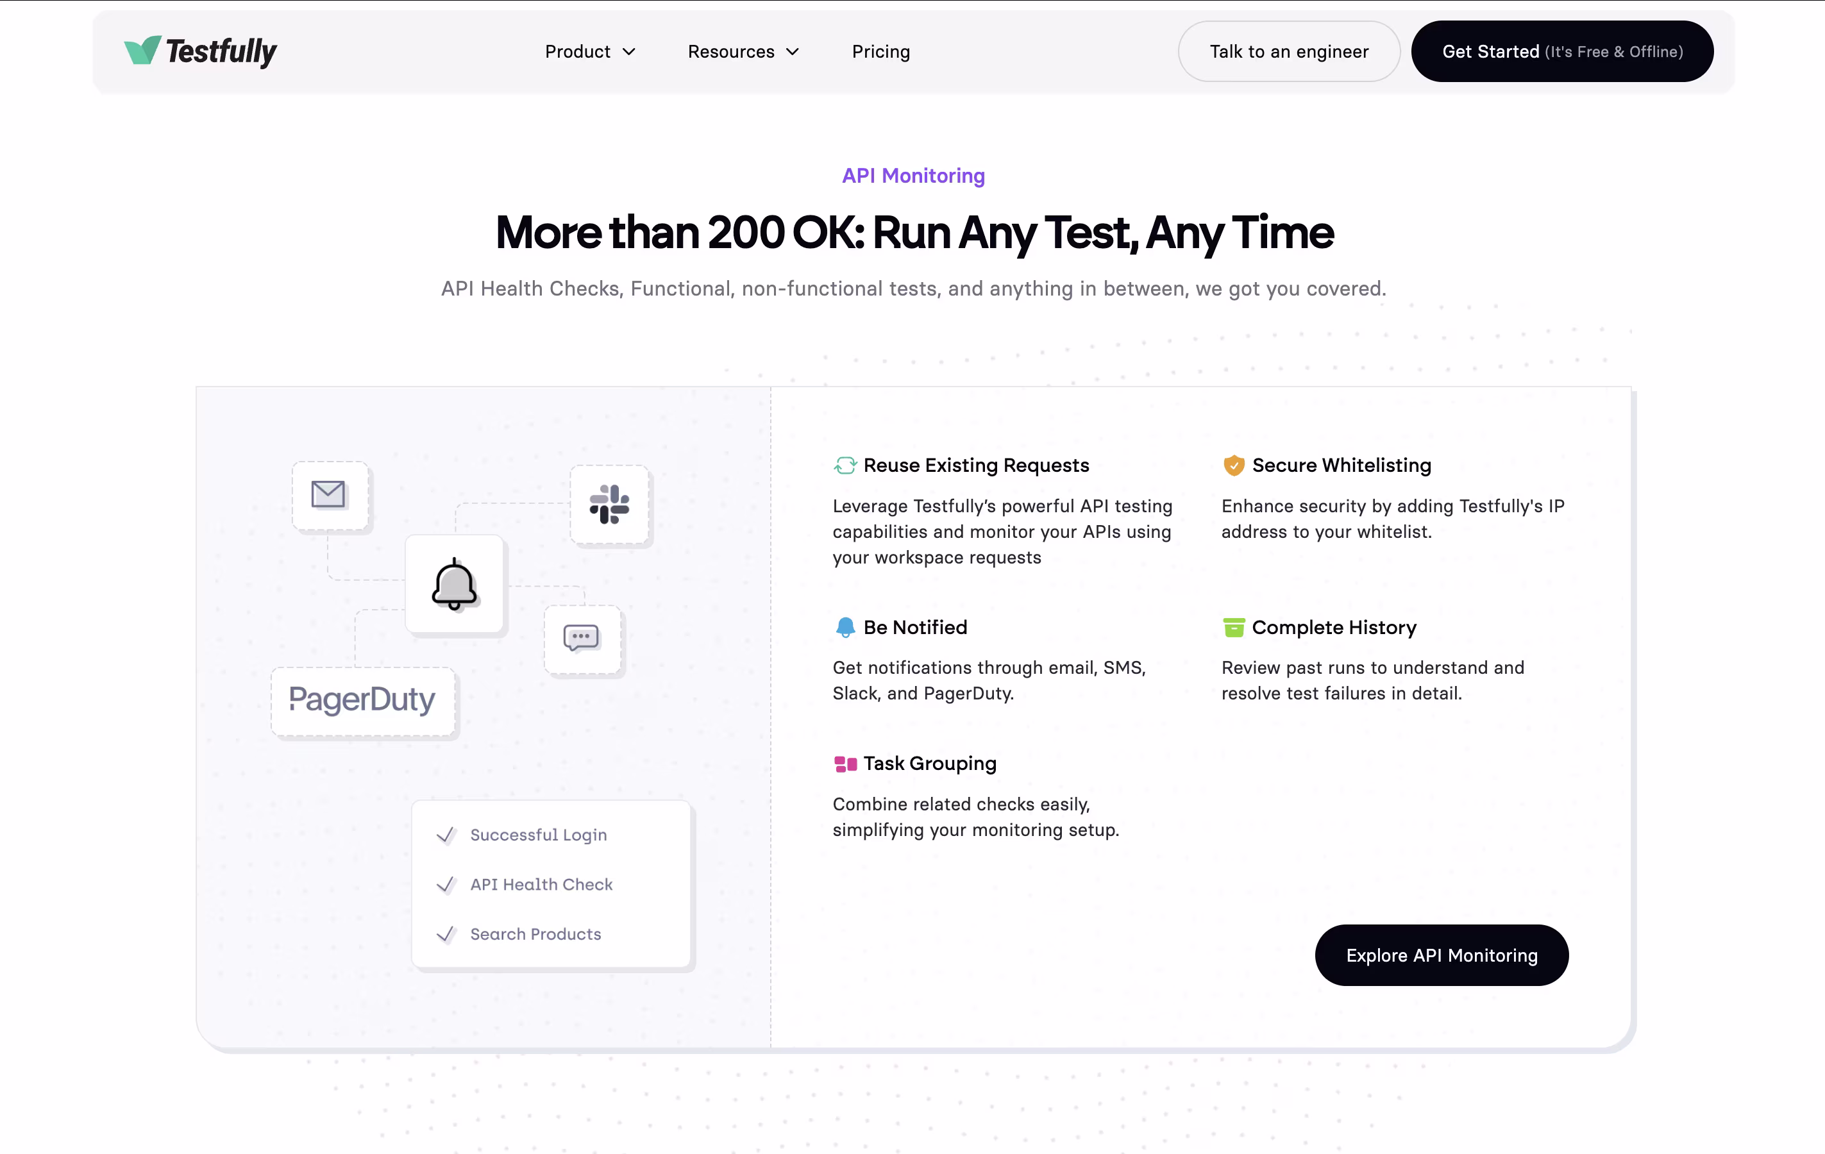Click the blue Be Notified bell icon
The width and height of the screenshot is (1825, 1154).
pyautogui.click(x=845, y=628)
